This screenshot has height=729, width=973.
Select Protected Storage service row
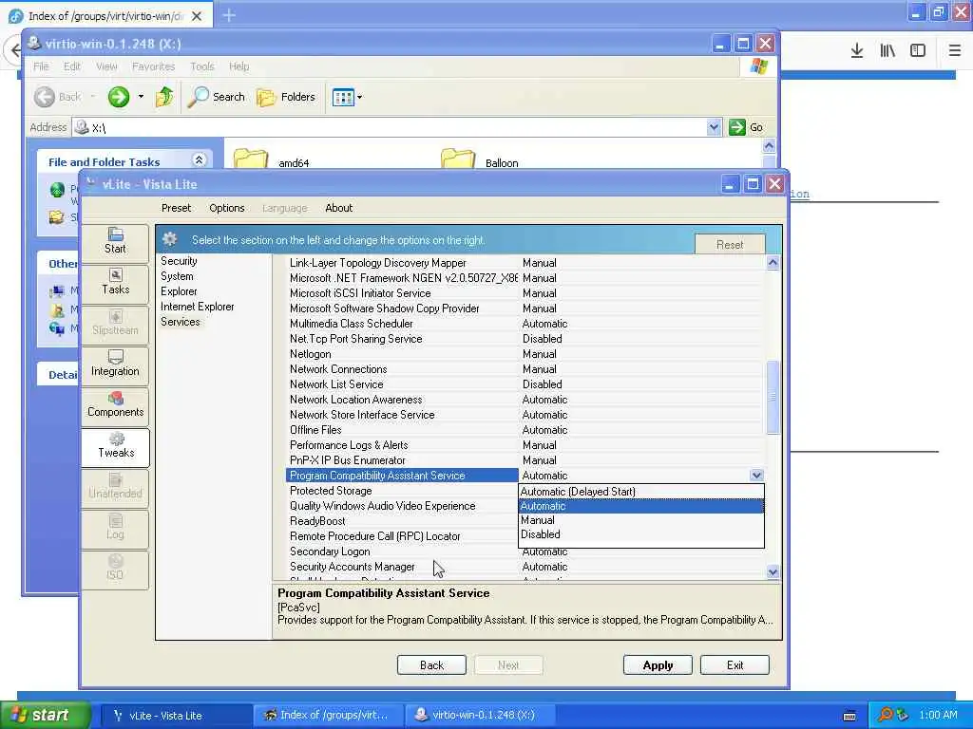(x=402, y=491)
